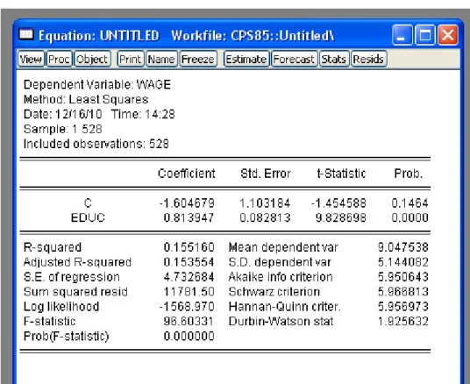The height and width of the screenshot is (384, 470).
Task: Click the value 4.732684
Action: click(189, 277)
